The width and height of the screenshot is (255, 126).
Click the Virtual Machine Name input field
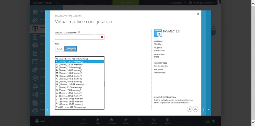79,37
